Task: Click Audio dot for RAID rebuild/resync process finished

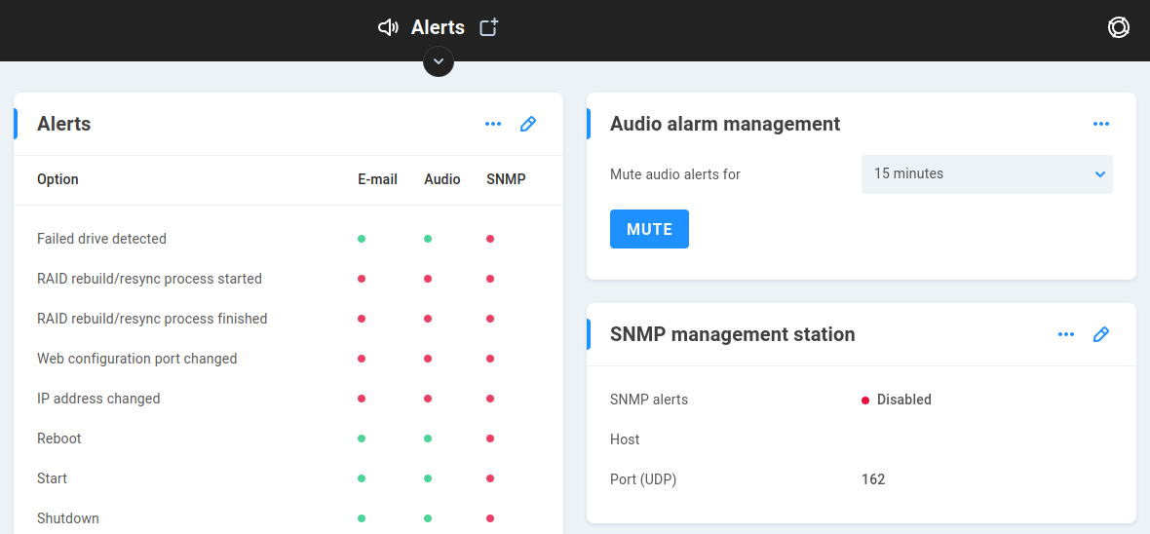Action: (x=428, y=319)
